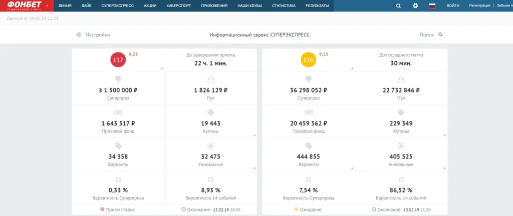
Task: Click bag icon above 1 826 129 ₽ pool
Action: tap(210, 79)
